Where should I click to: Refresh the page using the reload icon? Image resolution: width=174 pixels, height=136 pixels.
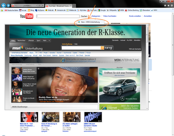39,6
